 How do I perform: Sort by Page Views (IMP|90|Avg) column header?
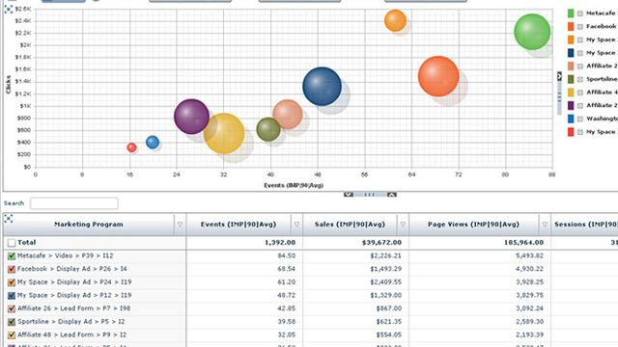473,225
